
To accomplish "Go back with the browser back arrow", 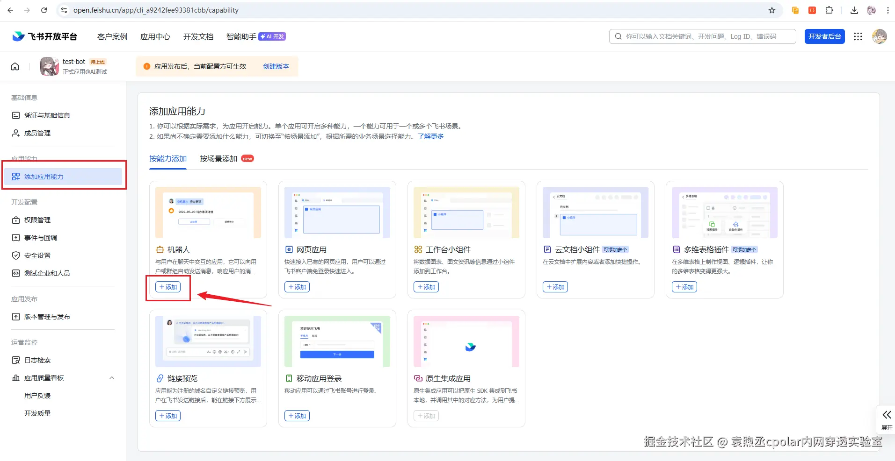I will click(x=10, y=10).
